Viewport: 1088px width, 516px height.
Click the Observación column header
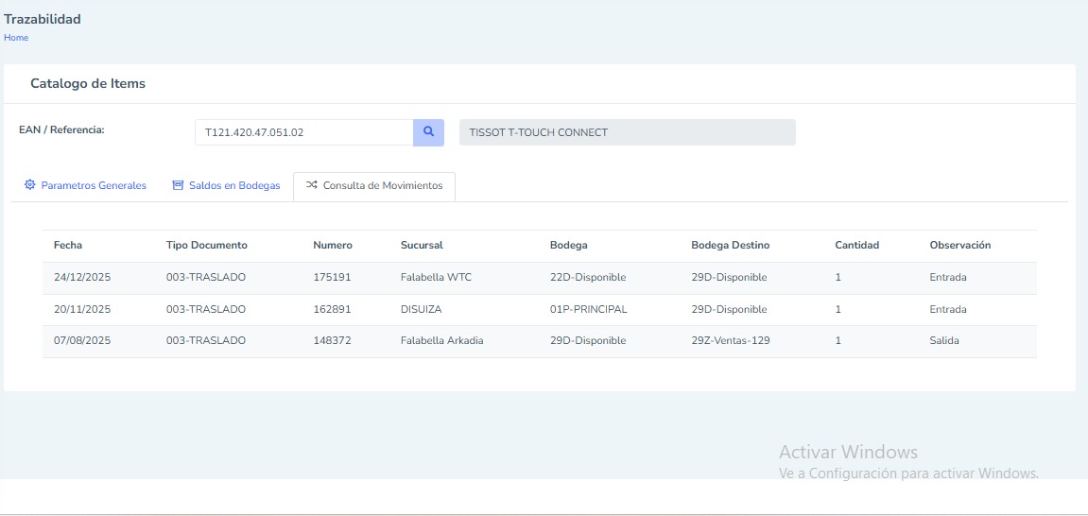(x=959, y=245)
